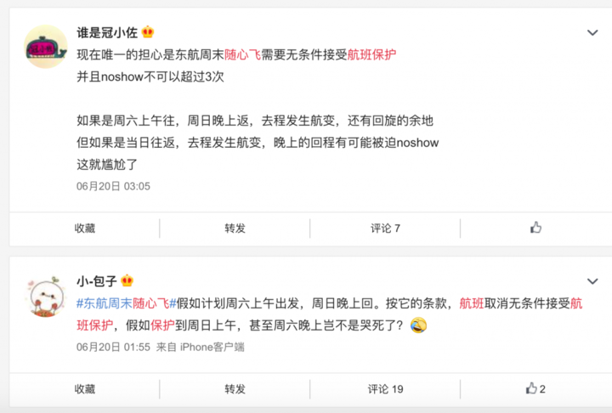Open username 谁是冠小佐
Viewport: 612px width, 413px height.
tap(107, 32)
